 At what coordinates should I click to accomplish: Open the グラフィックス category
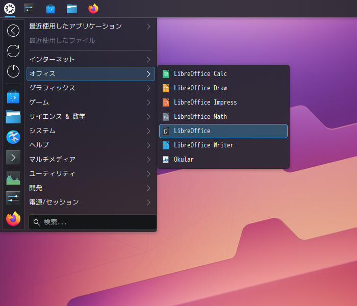click(91, 88)
